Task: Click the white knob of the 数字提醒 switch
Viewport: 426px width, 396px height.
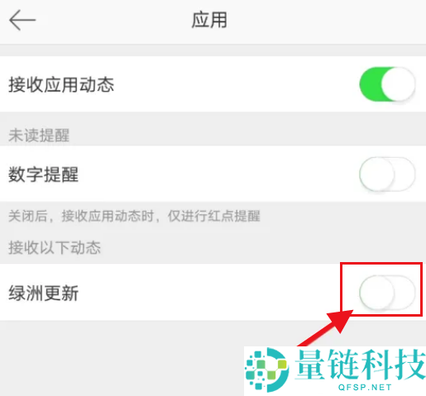Action: 376,174
